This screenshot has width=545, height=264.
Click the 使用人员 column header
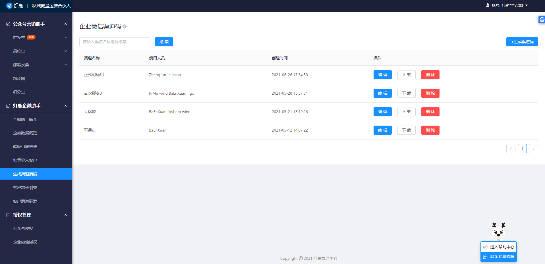point(157,58)
